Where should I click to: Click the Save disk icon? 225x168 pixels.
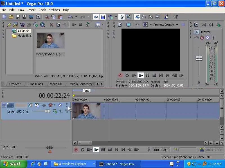coord(18,17)
